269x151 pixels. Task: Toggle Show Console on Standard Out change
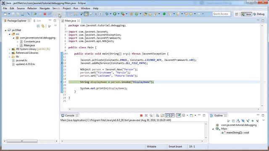pyautogui.click(x=167, y=116)
